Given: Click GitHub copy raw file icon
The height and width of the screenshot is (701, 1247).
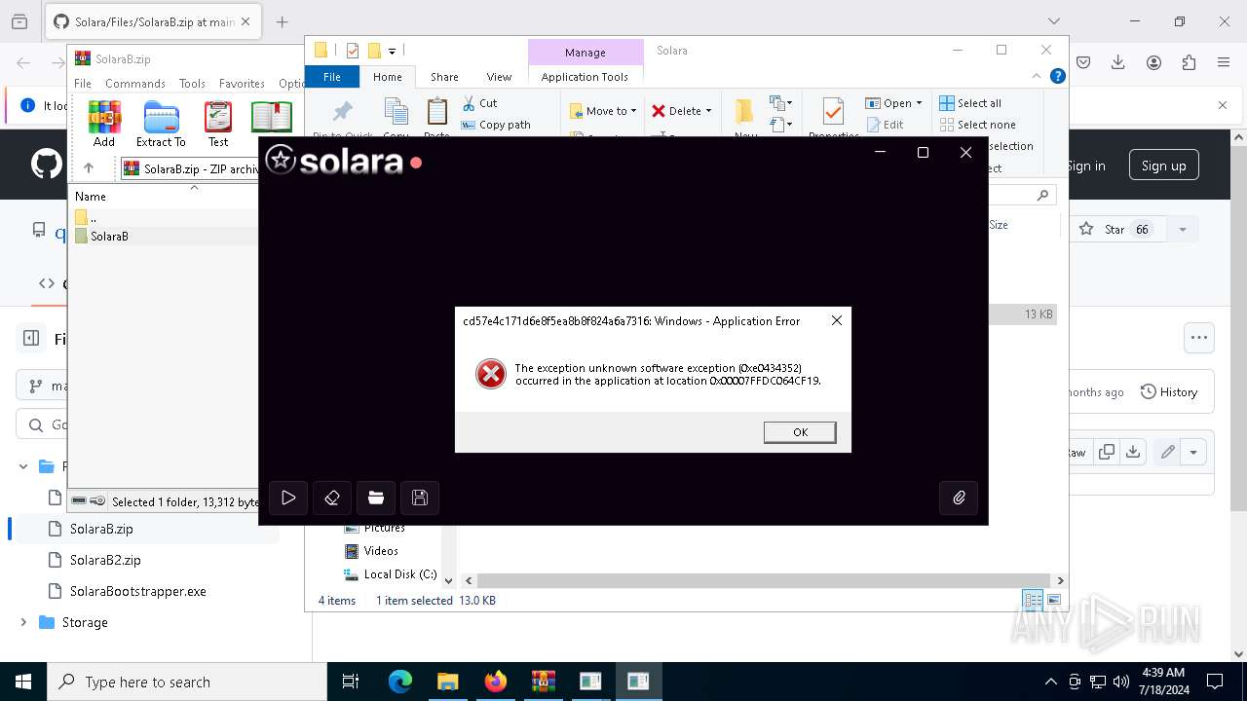Looking at the screenshot, I should [1107, 452].
